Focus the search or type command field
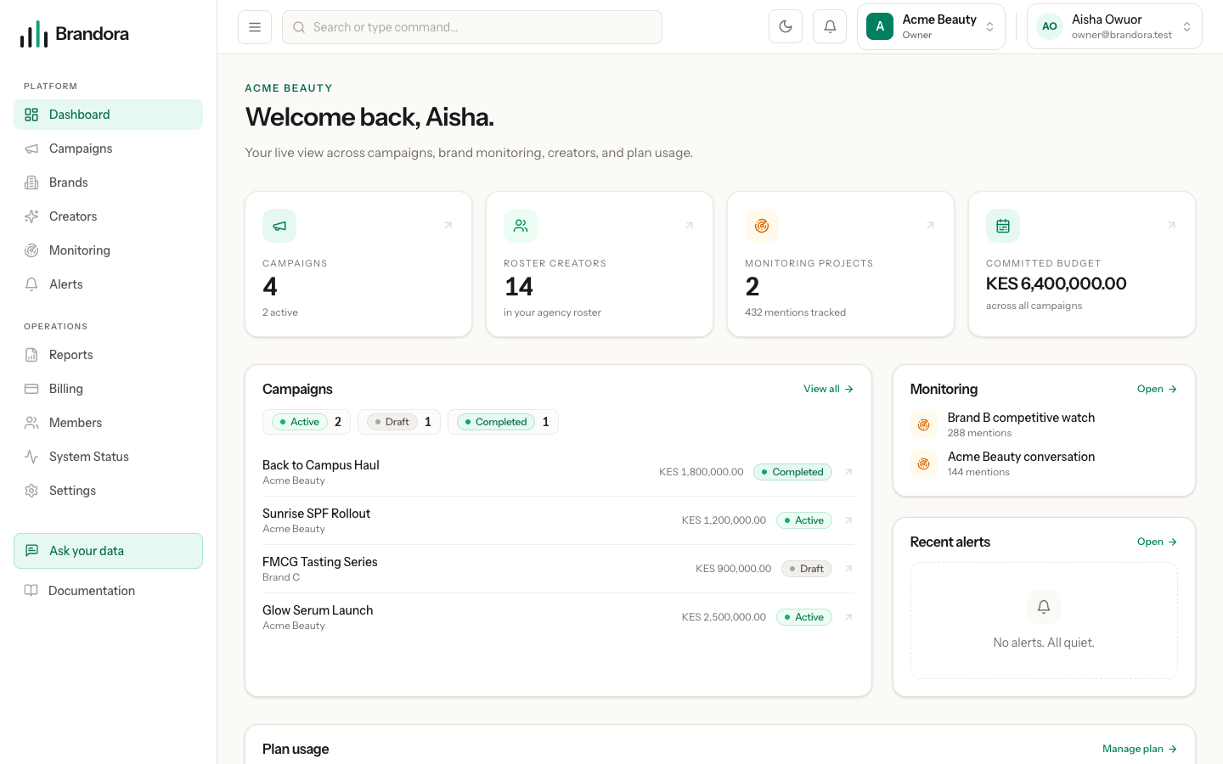The width and height of the screenshot is (1223, 764). [x=472, y=27]
